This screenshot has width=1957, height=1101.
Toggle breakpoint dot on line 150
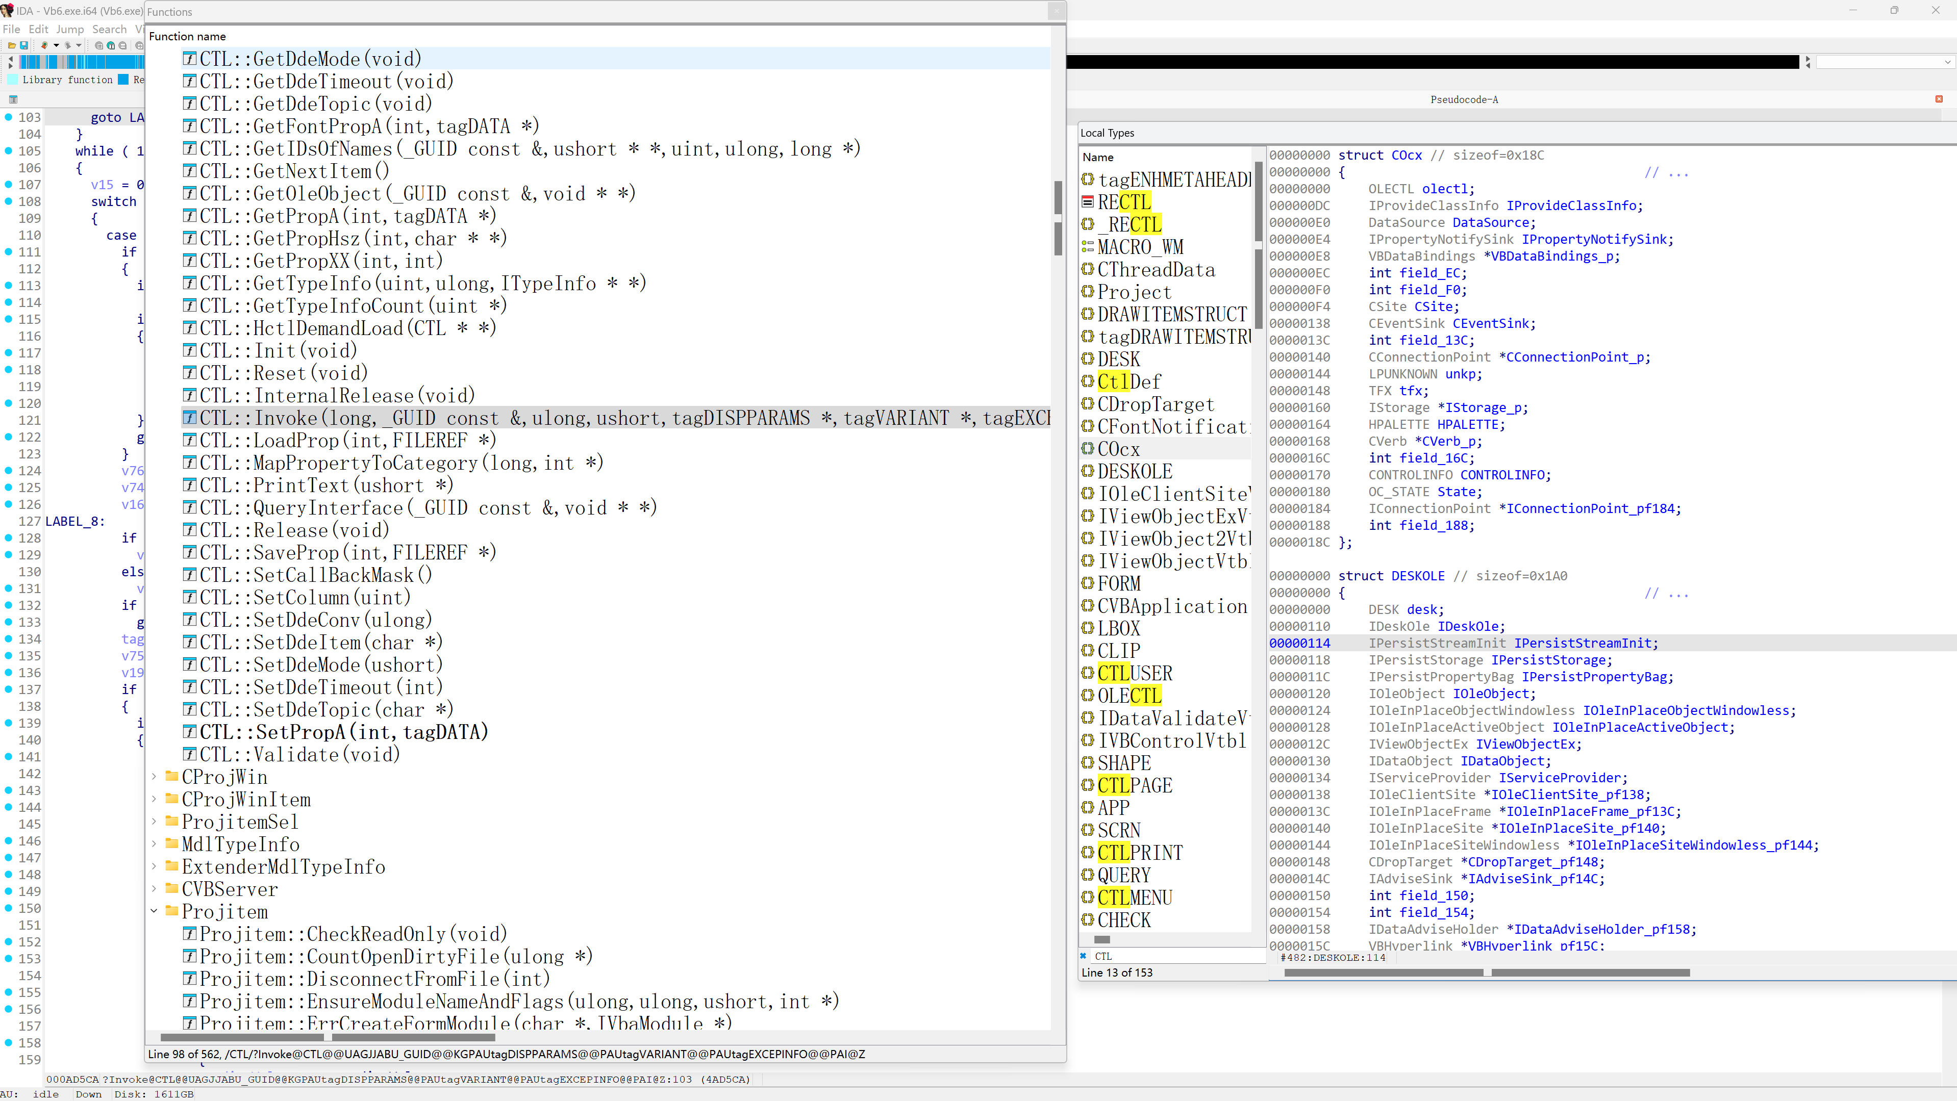pyautogui.click(x=9, y=908)
